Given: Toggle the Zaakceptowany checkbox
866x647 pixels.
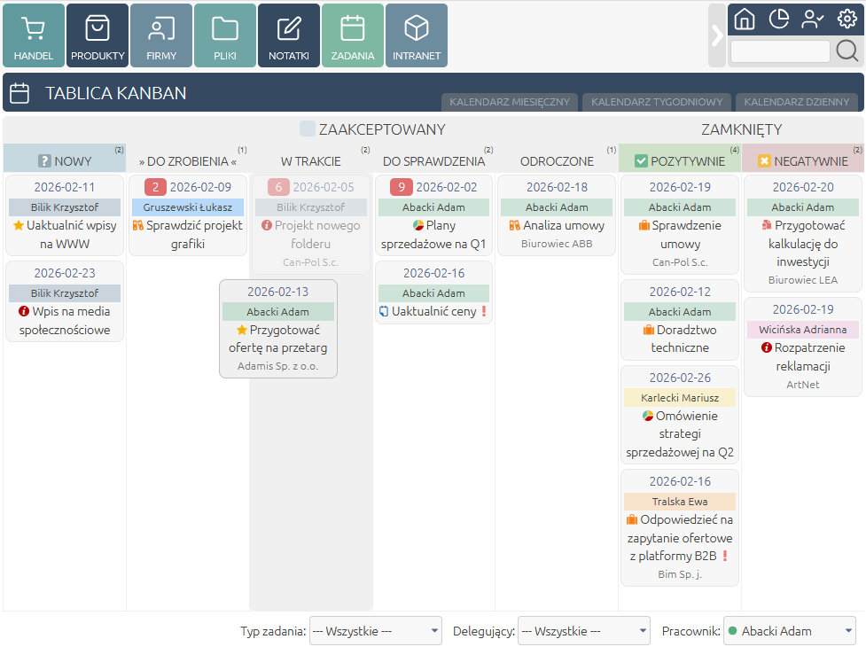Looking at the screenshot, I should (x=308, y=129).
